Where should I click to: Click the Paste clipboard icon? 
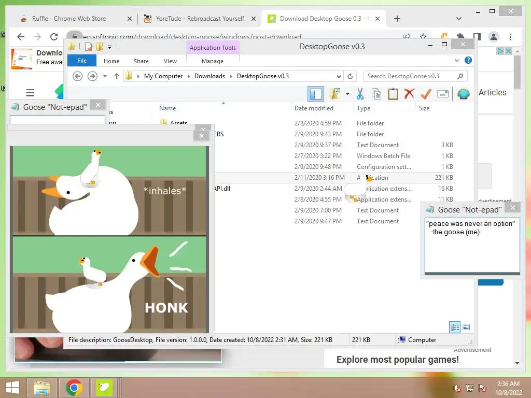[x=393, y=94]
